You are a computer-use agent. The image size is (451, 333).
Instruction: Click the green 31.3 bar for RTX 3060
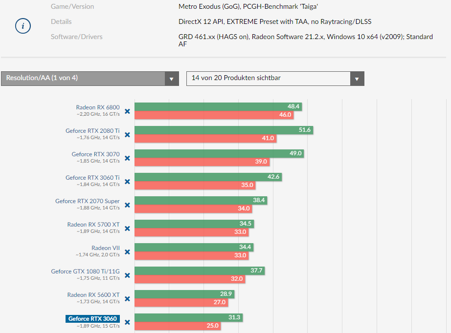pyautogui.click(x=189, y=317)
